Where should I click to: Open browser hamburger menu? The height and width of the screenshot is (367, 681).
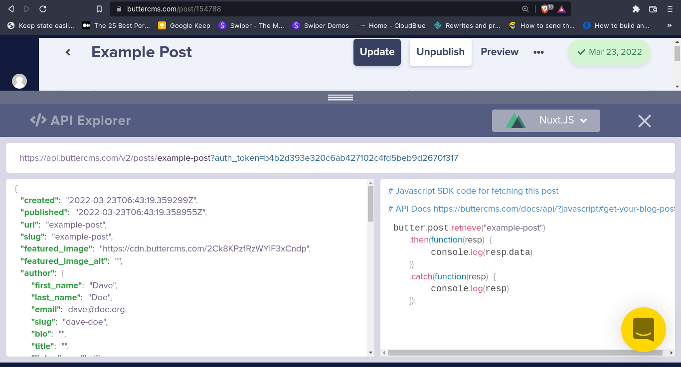[x=671, y=9]
